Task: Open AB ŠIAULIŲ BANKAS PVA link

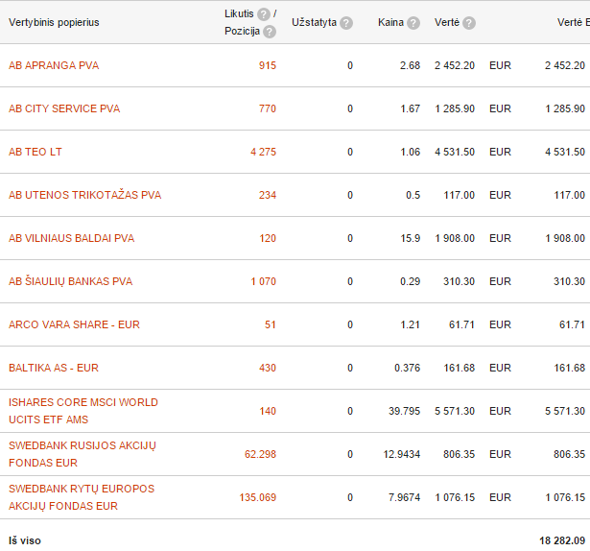Action: [71, 281]
